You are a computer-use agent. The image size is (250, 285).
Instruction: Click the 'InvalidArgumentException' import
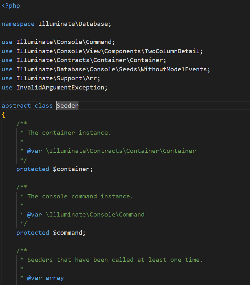[x=60, y=88]
